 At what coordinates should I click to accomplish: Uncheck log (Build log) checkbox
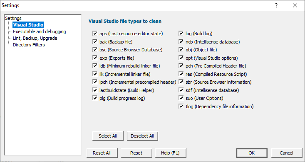click(x=181, y=34)
